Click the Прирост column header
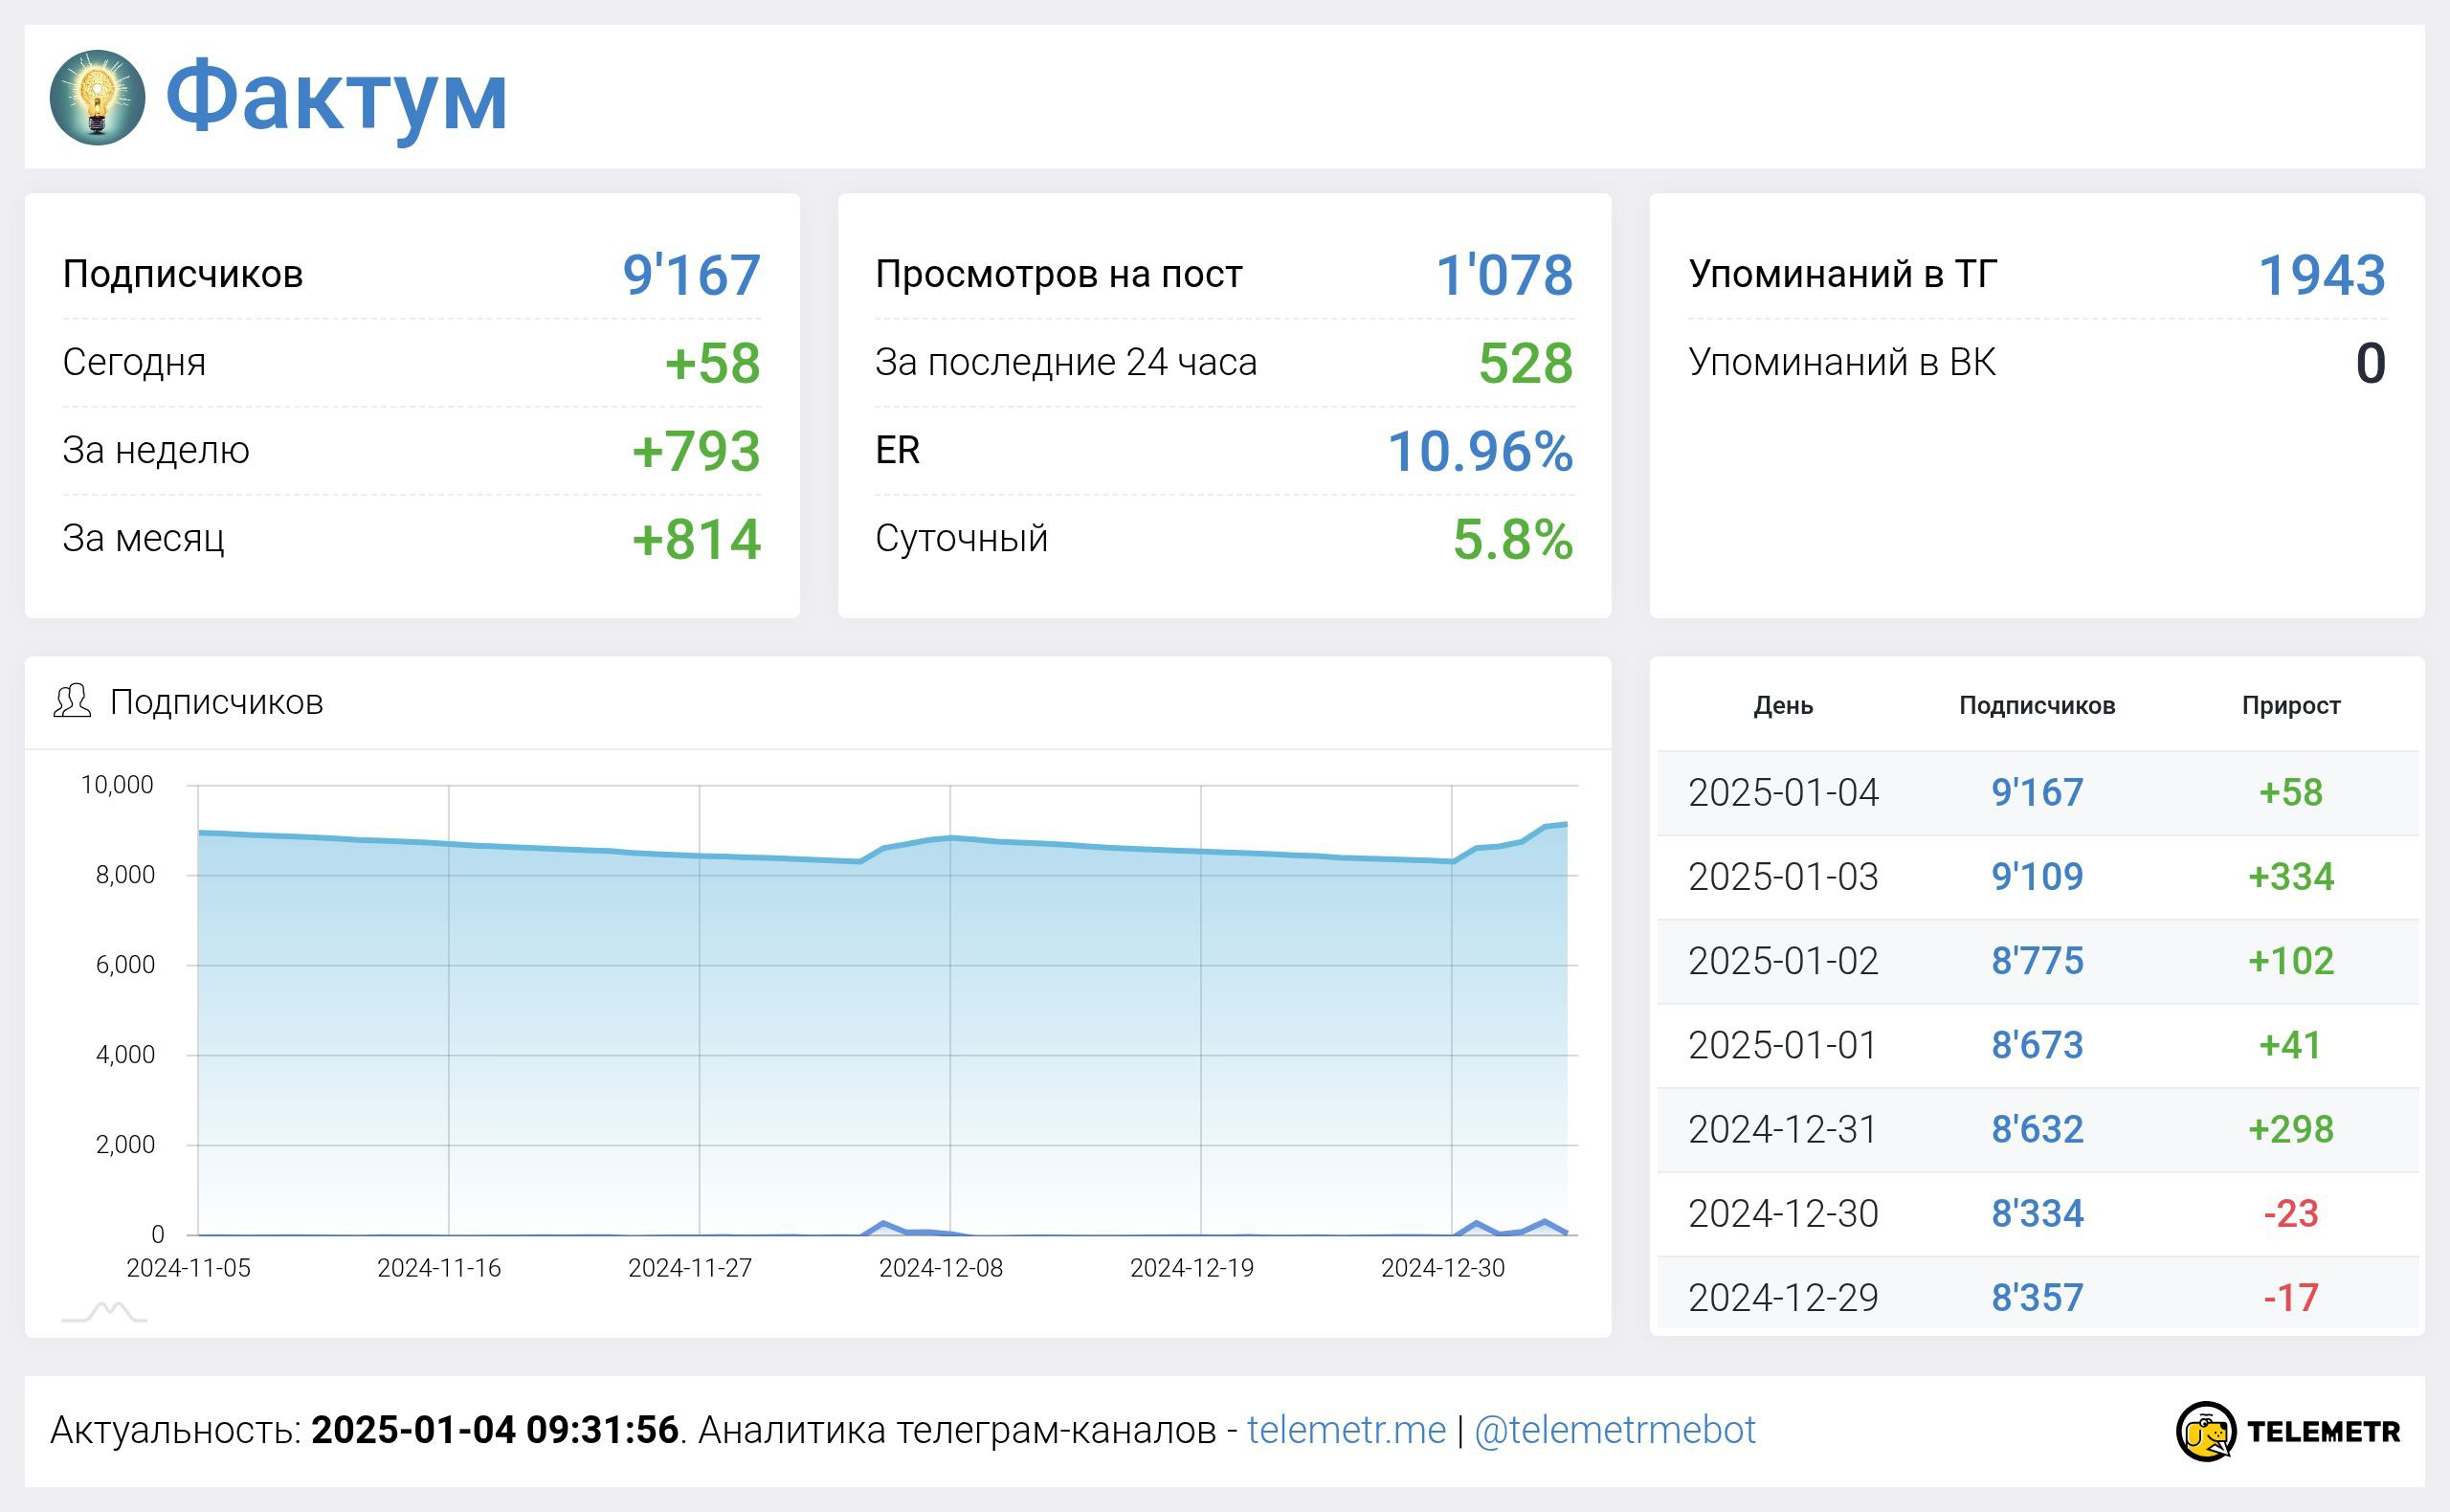The width and height of the screenshot is (2450, 1512). coord(2290,705)
